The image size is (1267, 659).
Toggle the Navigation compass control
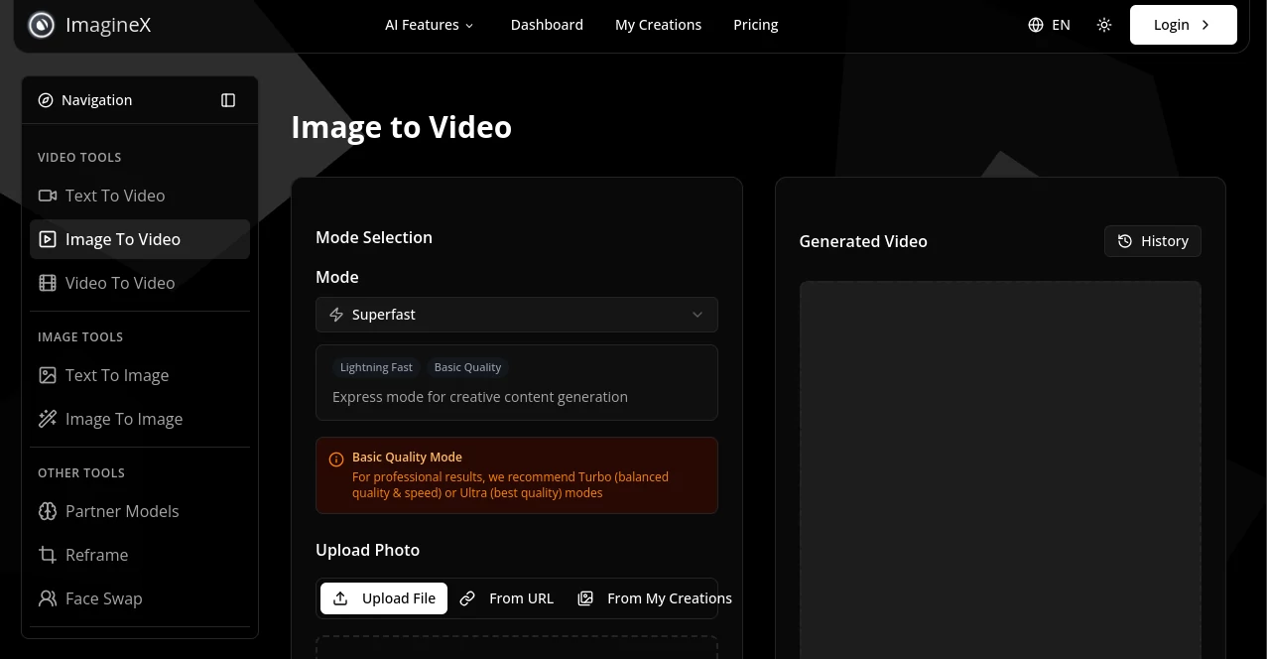tap(46, 99)
